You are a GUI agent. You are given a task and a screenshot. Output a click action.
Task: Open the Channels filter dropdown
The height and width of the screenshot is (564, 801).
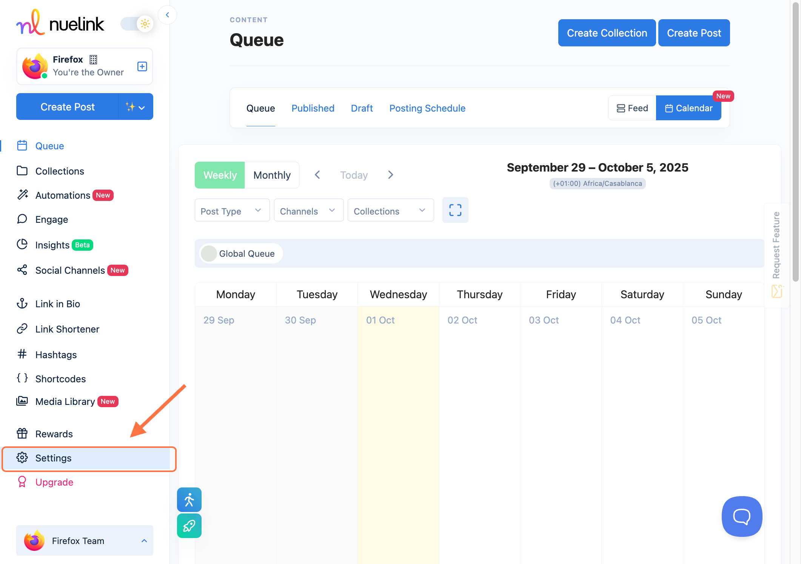tap(308, 211)
